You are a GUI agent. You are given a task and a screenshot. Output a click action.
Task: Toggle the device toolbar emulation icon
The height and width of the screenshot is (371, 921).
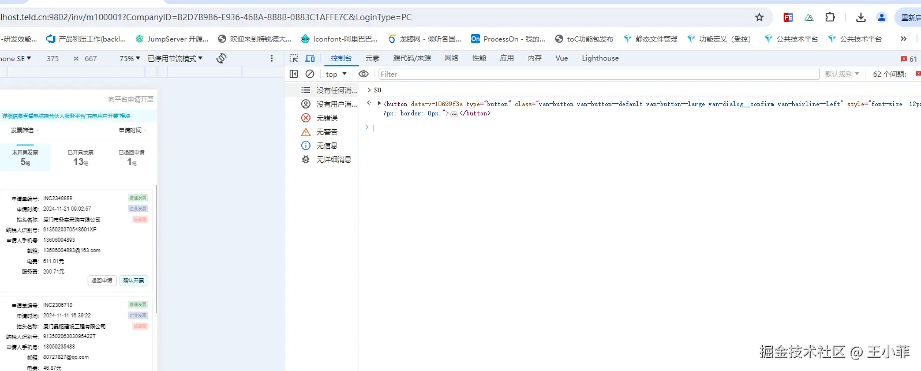tap(310, 58)
